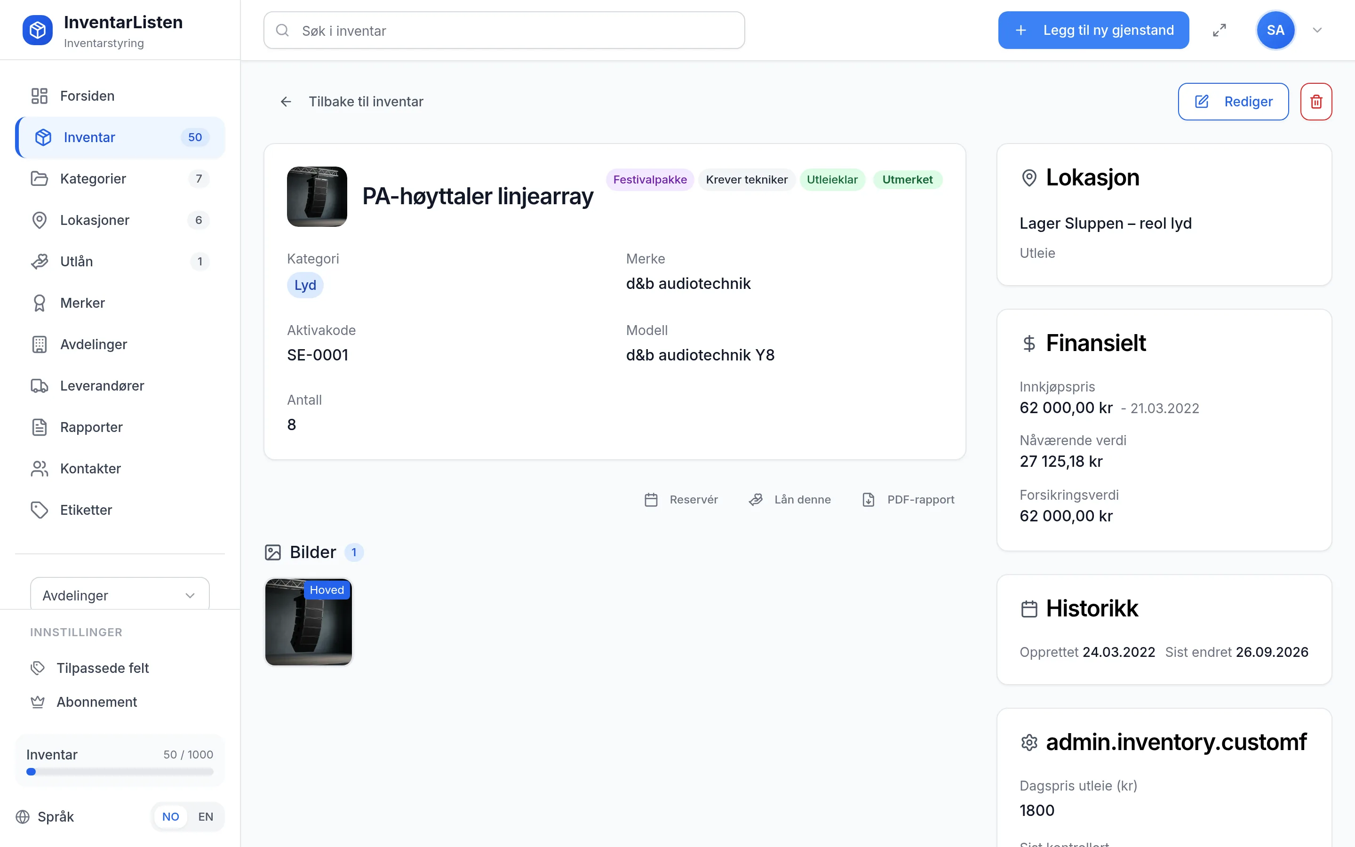This screenshot has height=847, width=1355.
Task: Click the Bilder image icon
Action: pos(273,552)
